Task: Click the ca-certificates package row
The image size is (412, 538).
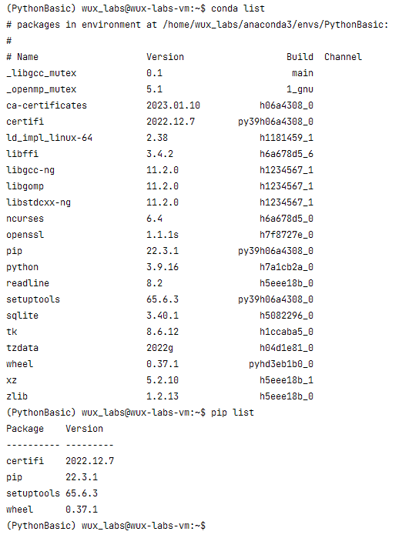Action: coord(159,105)
